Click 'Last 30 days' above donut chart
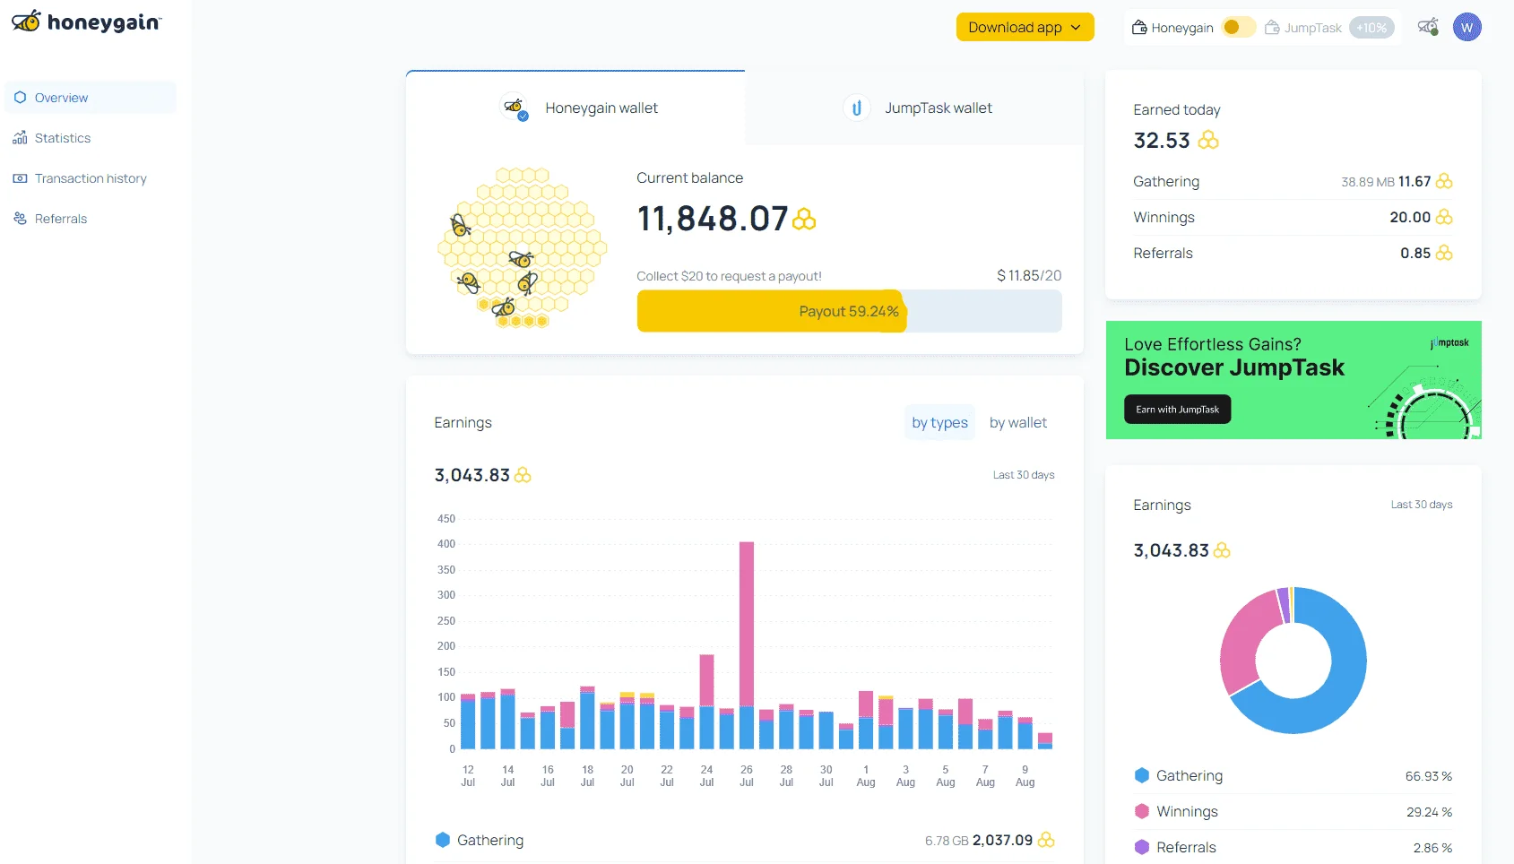Image resolution: width=1514 pixels, height=864 pixels. pyautogui.click(x=1422, y=505)
